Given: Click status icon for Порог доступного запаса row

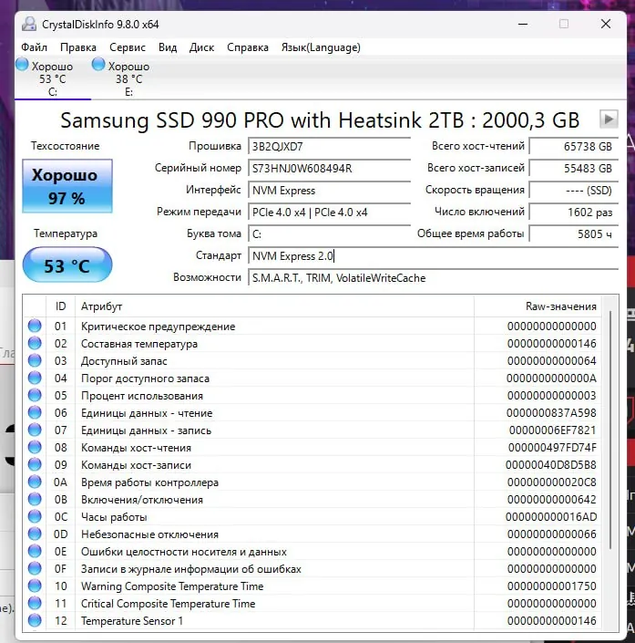Looking at the screenshot, I should (x=35, y=379).
